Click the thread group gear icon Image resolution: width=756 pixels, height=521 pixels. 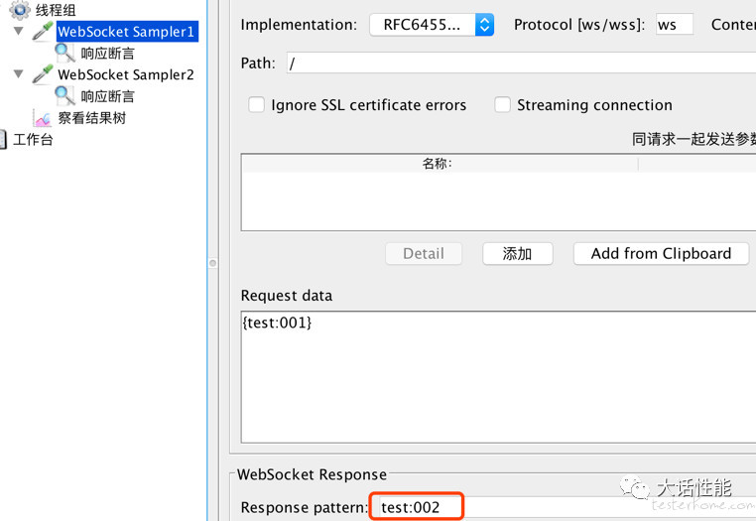20,10
